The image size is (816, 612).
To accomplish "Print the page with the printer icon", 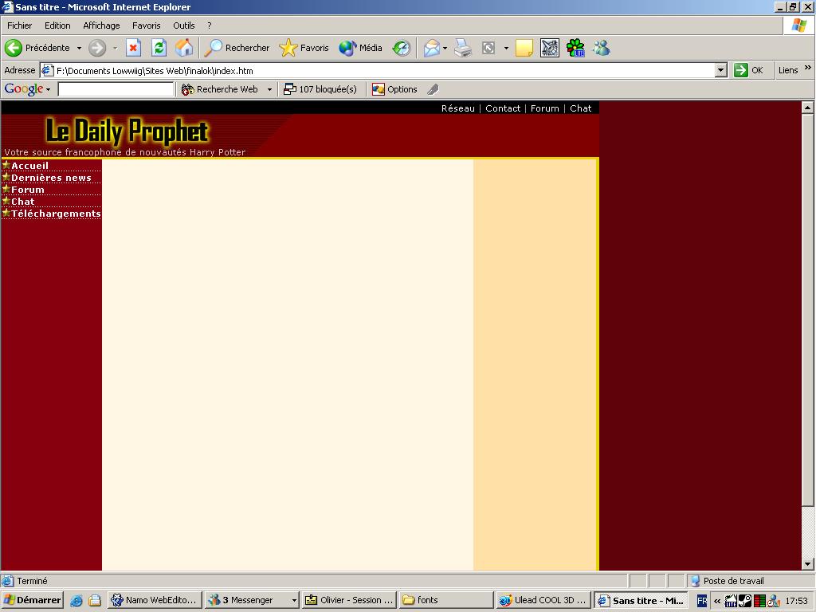I will [463, 48].
